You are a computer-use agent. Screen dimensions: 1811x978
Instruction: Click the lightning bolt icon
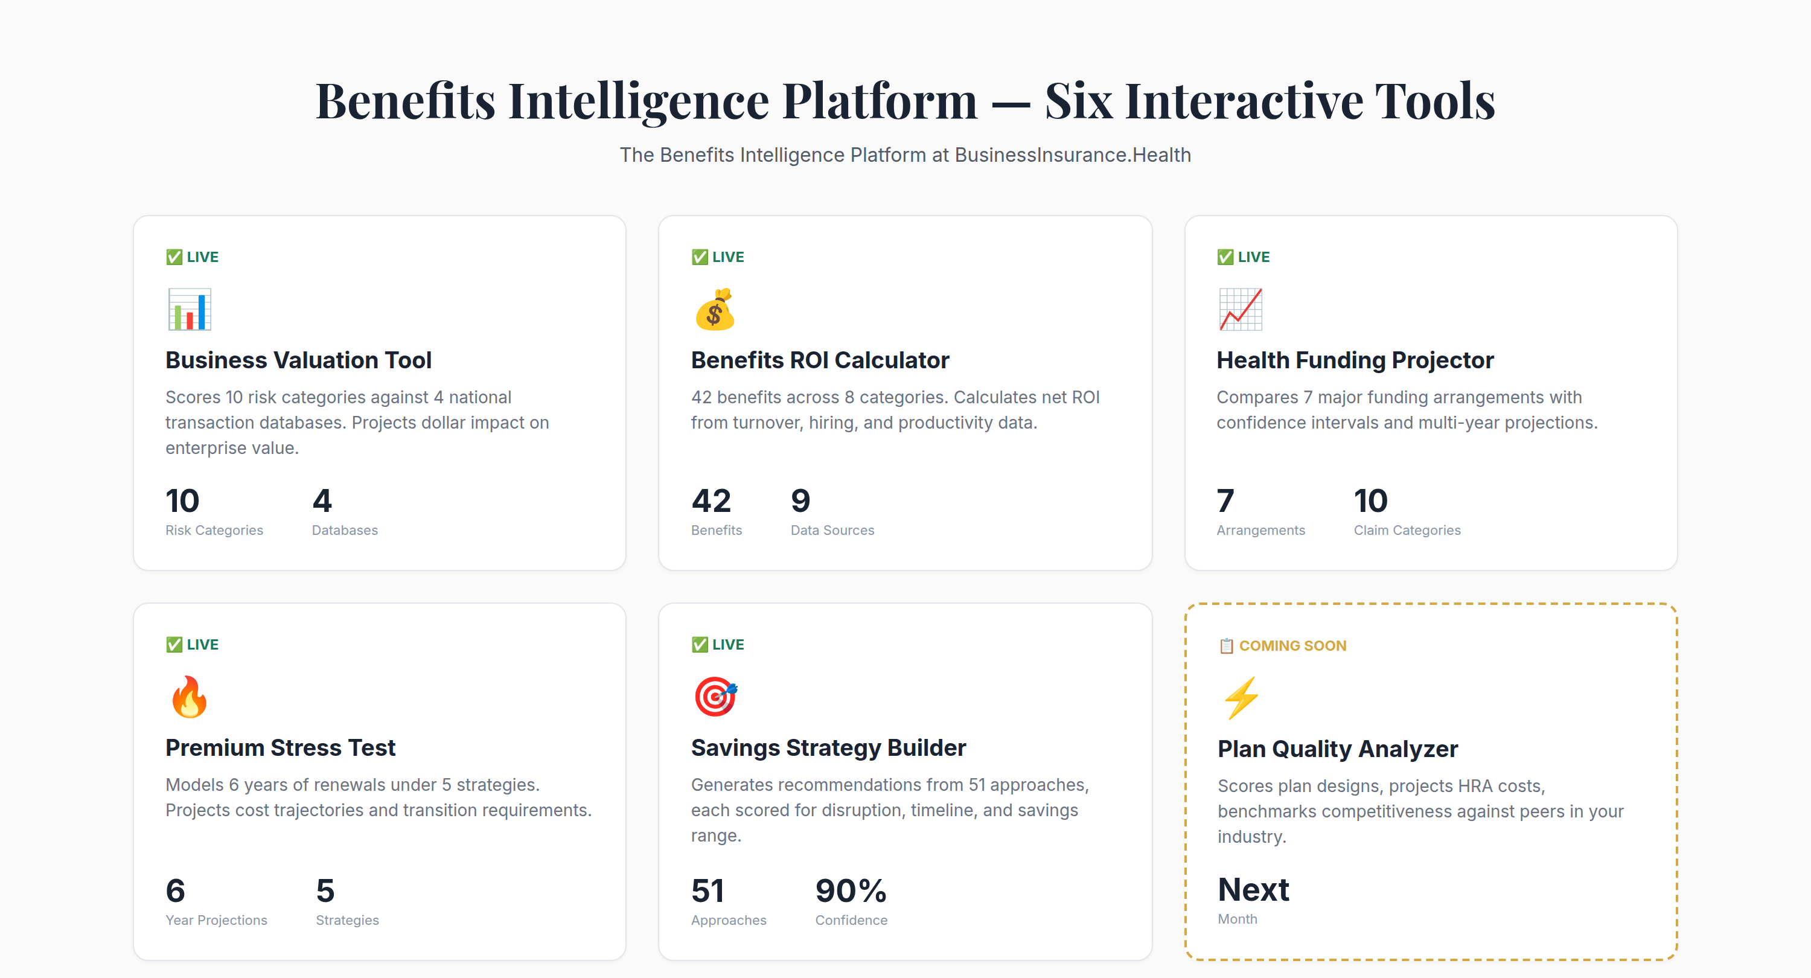click(1241, 698)
